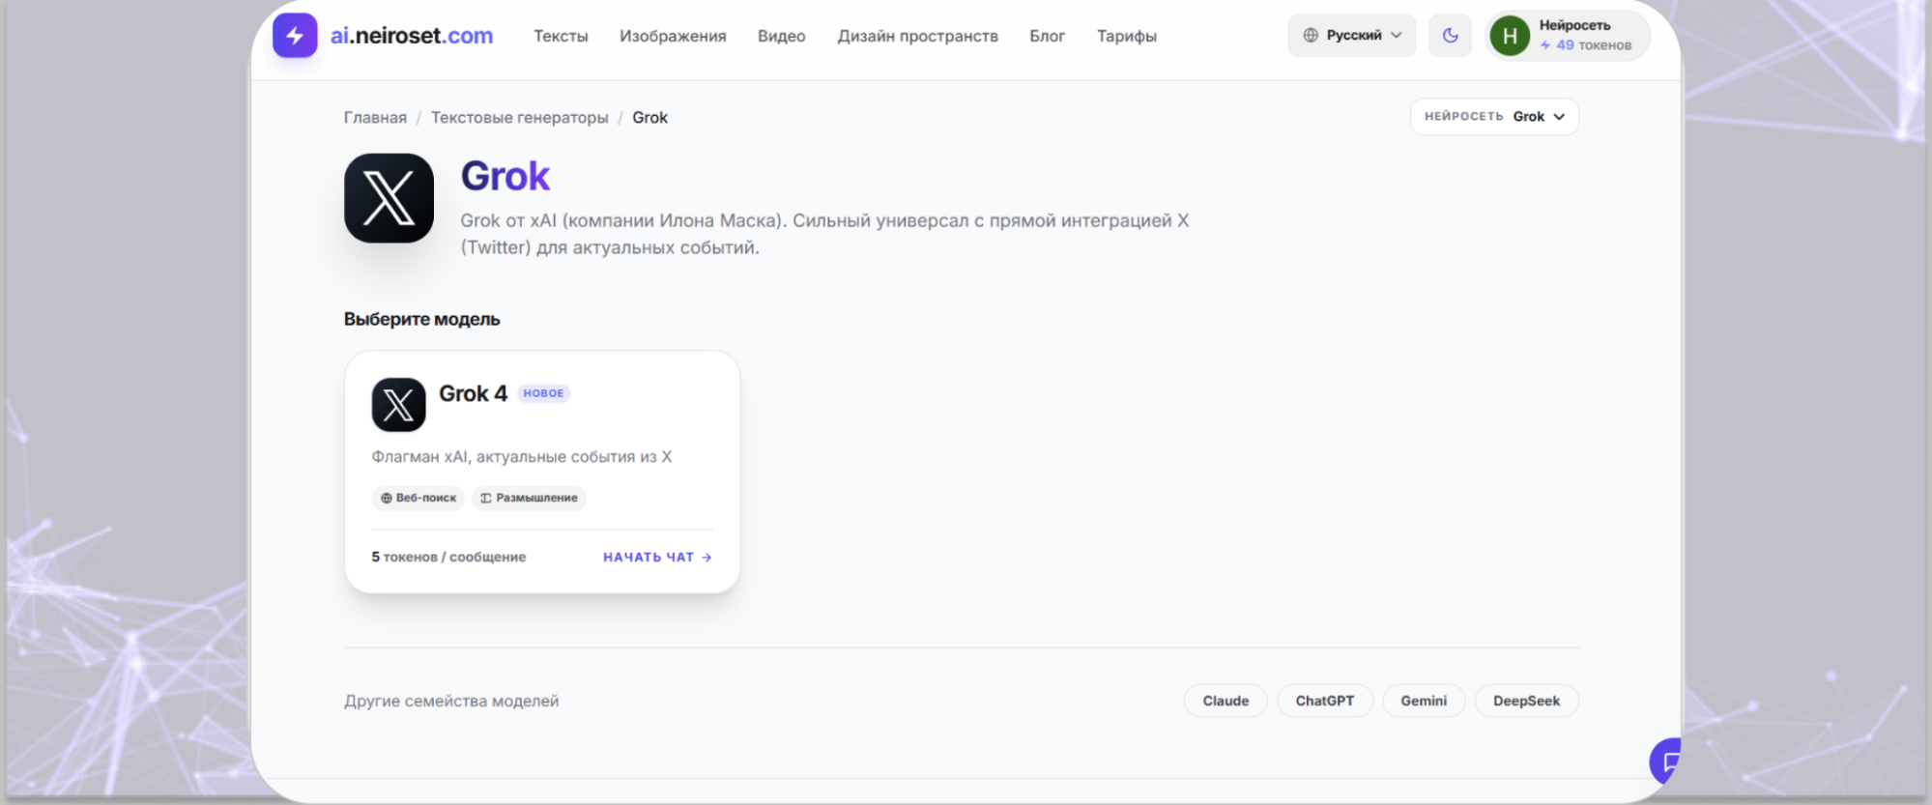Select the ChatGPT model family

(x=1324, y=701)
